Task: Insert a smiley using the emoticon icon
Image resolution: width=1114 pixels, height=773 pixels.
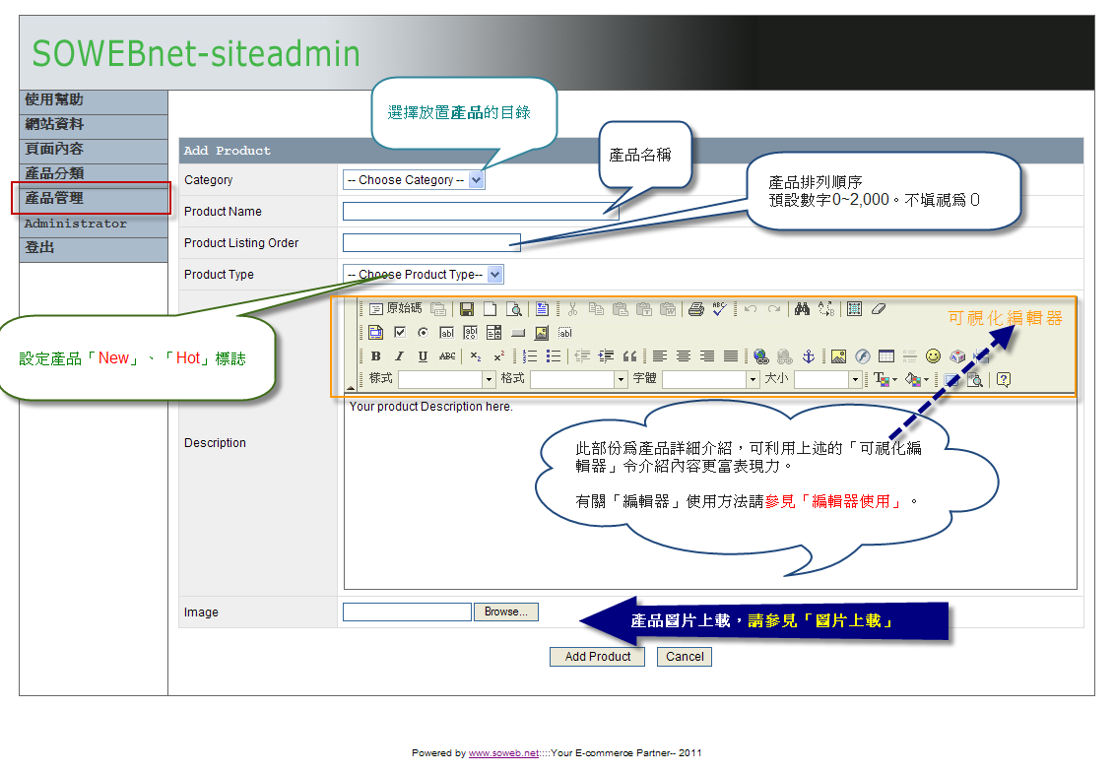Action: (933, 356)
